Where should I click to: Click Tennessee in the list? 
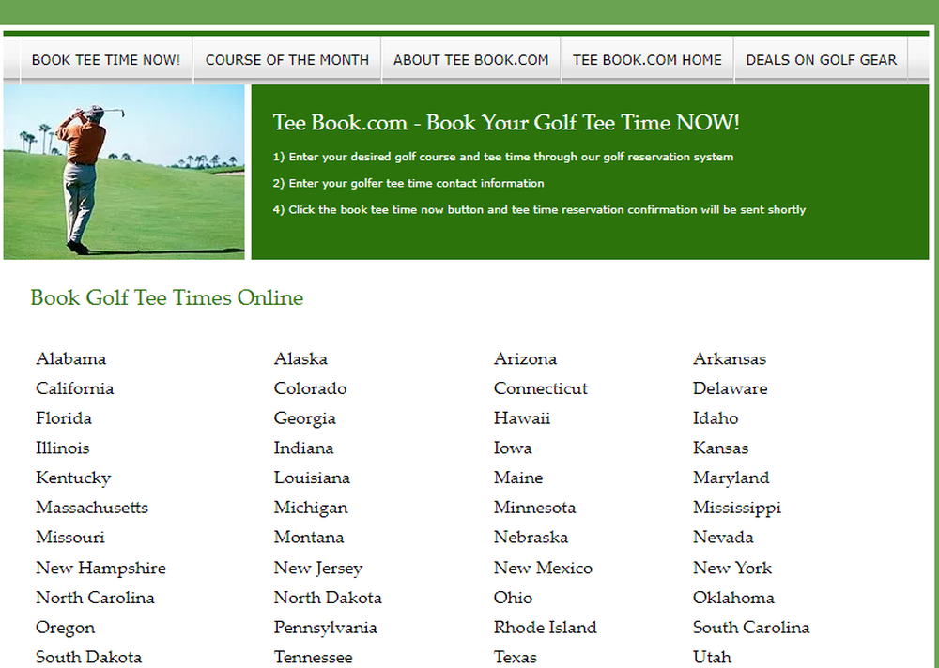pyautogui.click(x=314, y=658)
